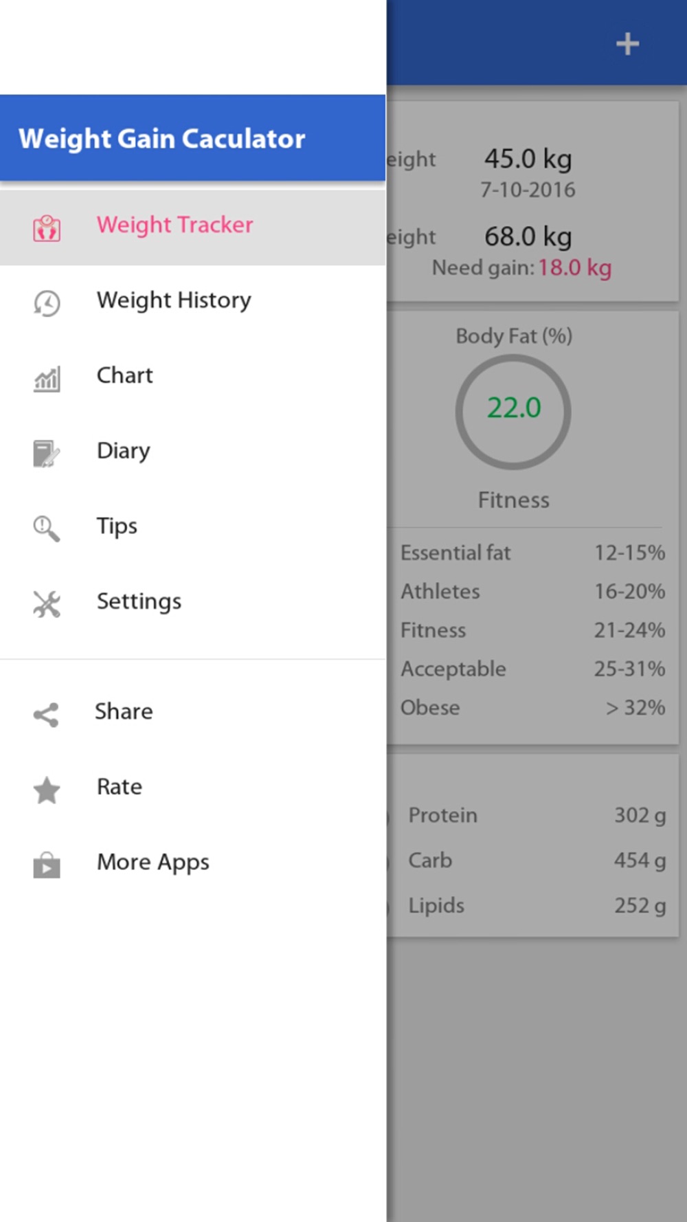This screenshot has height=1222, width=687.
Task: Select the Weight Tracker label
Action: coord(174,225)
